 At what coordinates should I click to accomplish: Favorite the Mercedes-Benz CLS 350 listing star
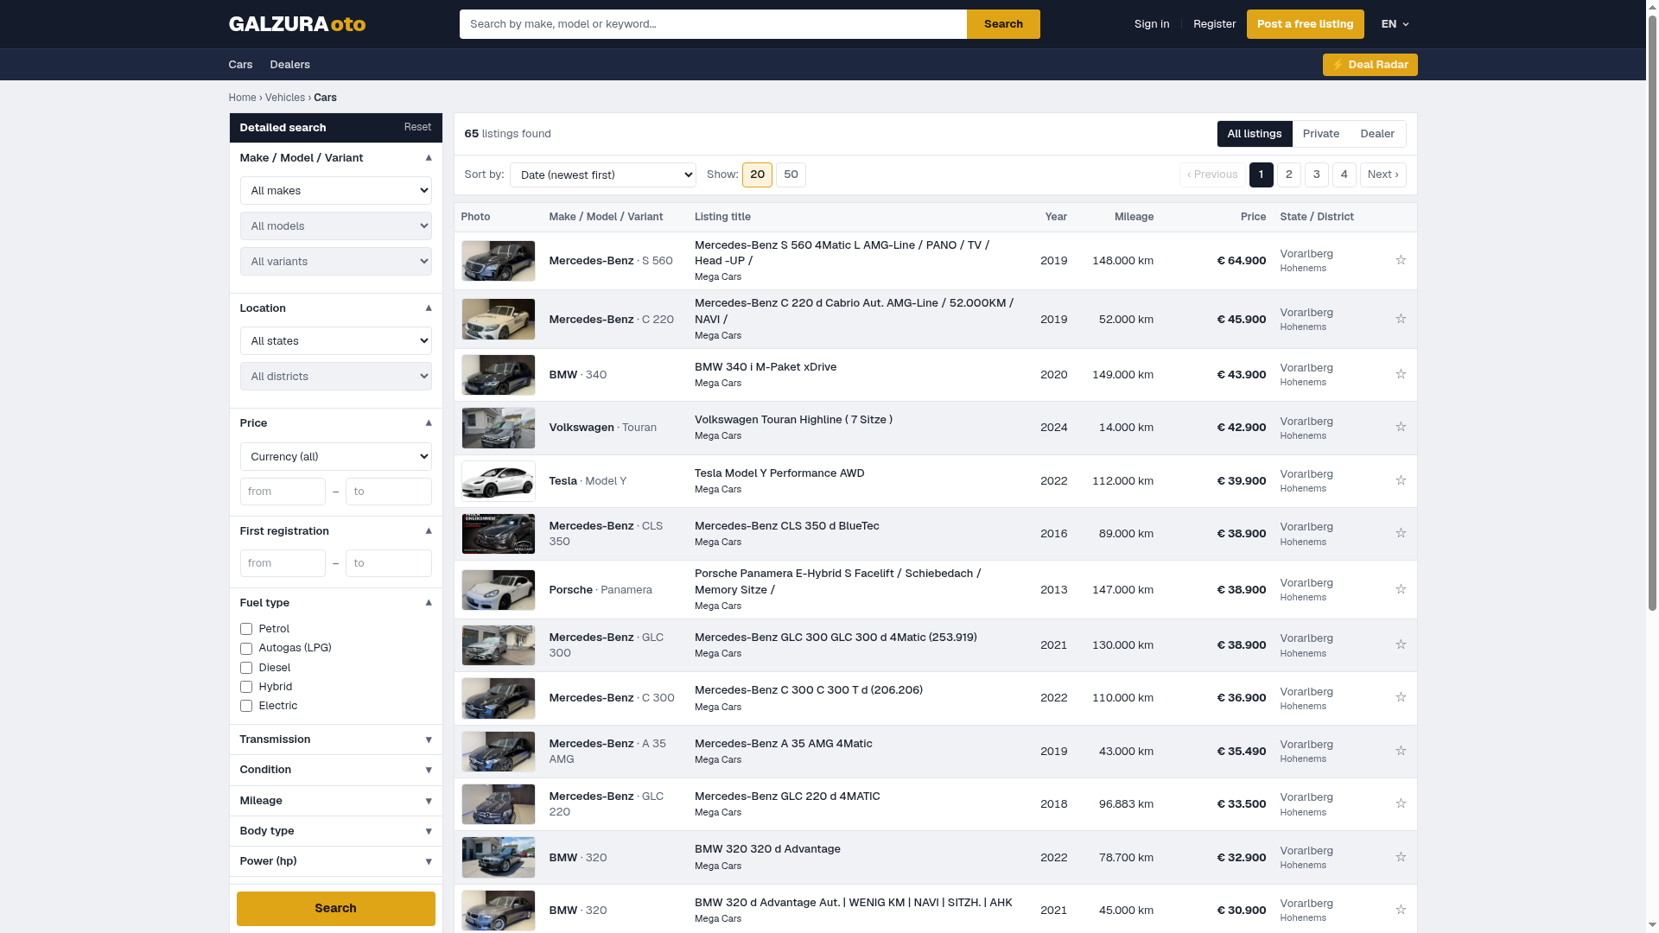[1401, 533]
